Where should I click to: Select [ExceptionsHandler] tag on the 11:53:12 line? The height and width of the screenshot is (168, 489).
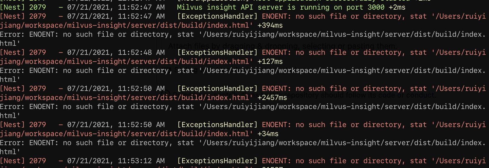click(x=217, y=161)
